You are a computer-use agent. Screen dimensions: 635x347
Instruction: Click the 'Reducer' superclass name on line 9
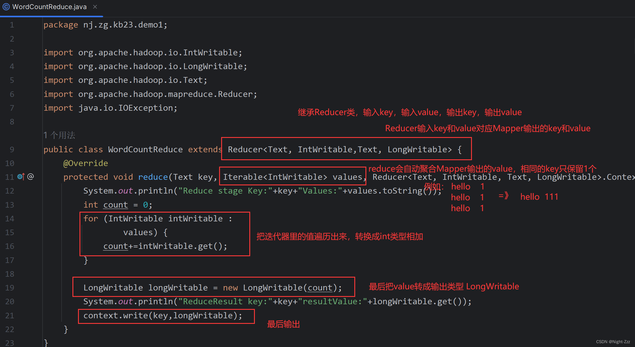click(245, 149)
